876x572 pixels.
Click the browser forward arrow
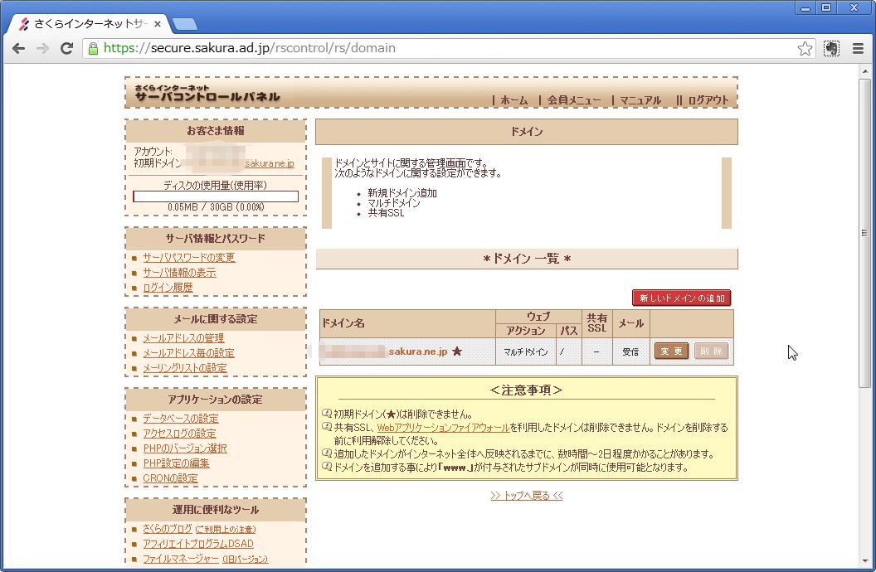coord(42,49)
